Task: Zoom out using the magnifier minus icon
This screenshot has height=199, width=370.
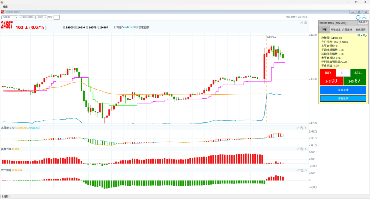Action: (365, 35)
